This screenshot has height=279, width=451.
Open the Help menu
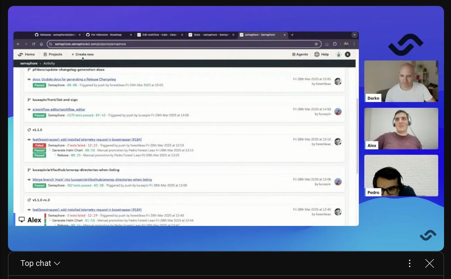click(321, 54)
